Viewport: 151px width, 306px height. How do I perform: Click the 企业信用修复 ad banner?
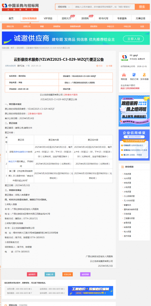click(x=134, y=145)
